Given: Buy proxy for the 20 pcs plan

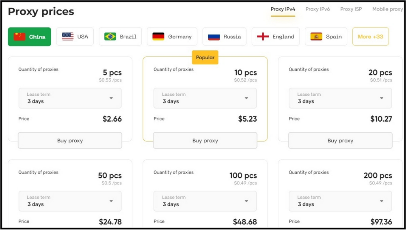Looking at the screenshot, I should [x=340, y=140].
